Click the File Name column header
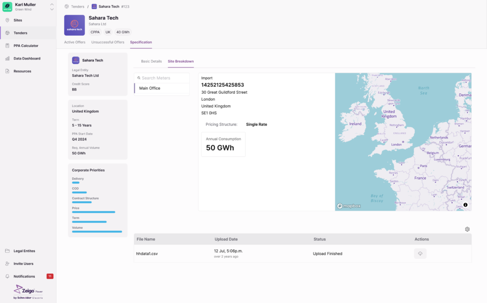This screenshot has height=303, width=487. (x=146, y=239)
